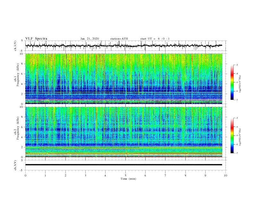The width and height of the screenshot is (254, 197).
Task: Click the "-5" tick on ch.3(V) axis
Action: [x=22, y=170]
